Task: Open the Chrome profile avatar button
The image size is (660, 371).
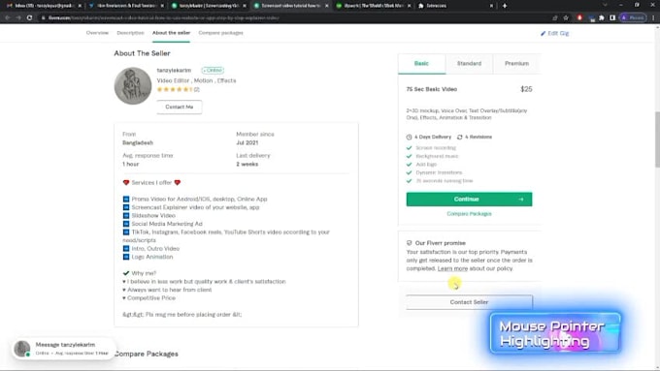Action: tap(633, 17)
